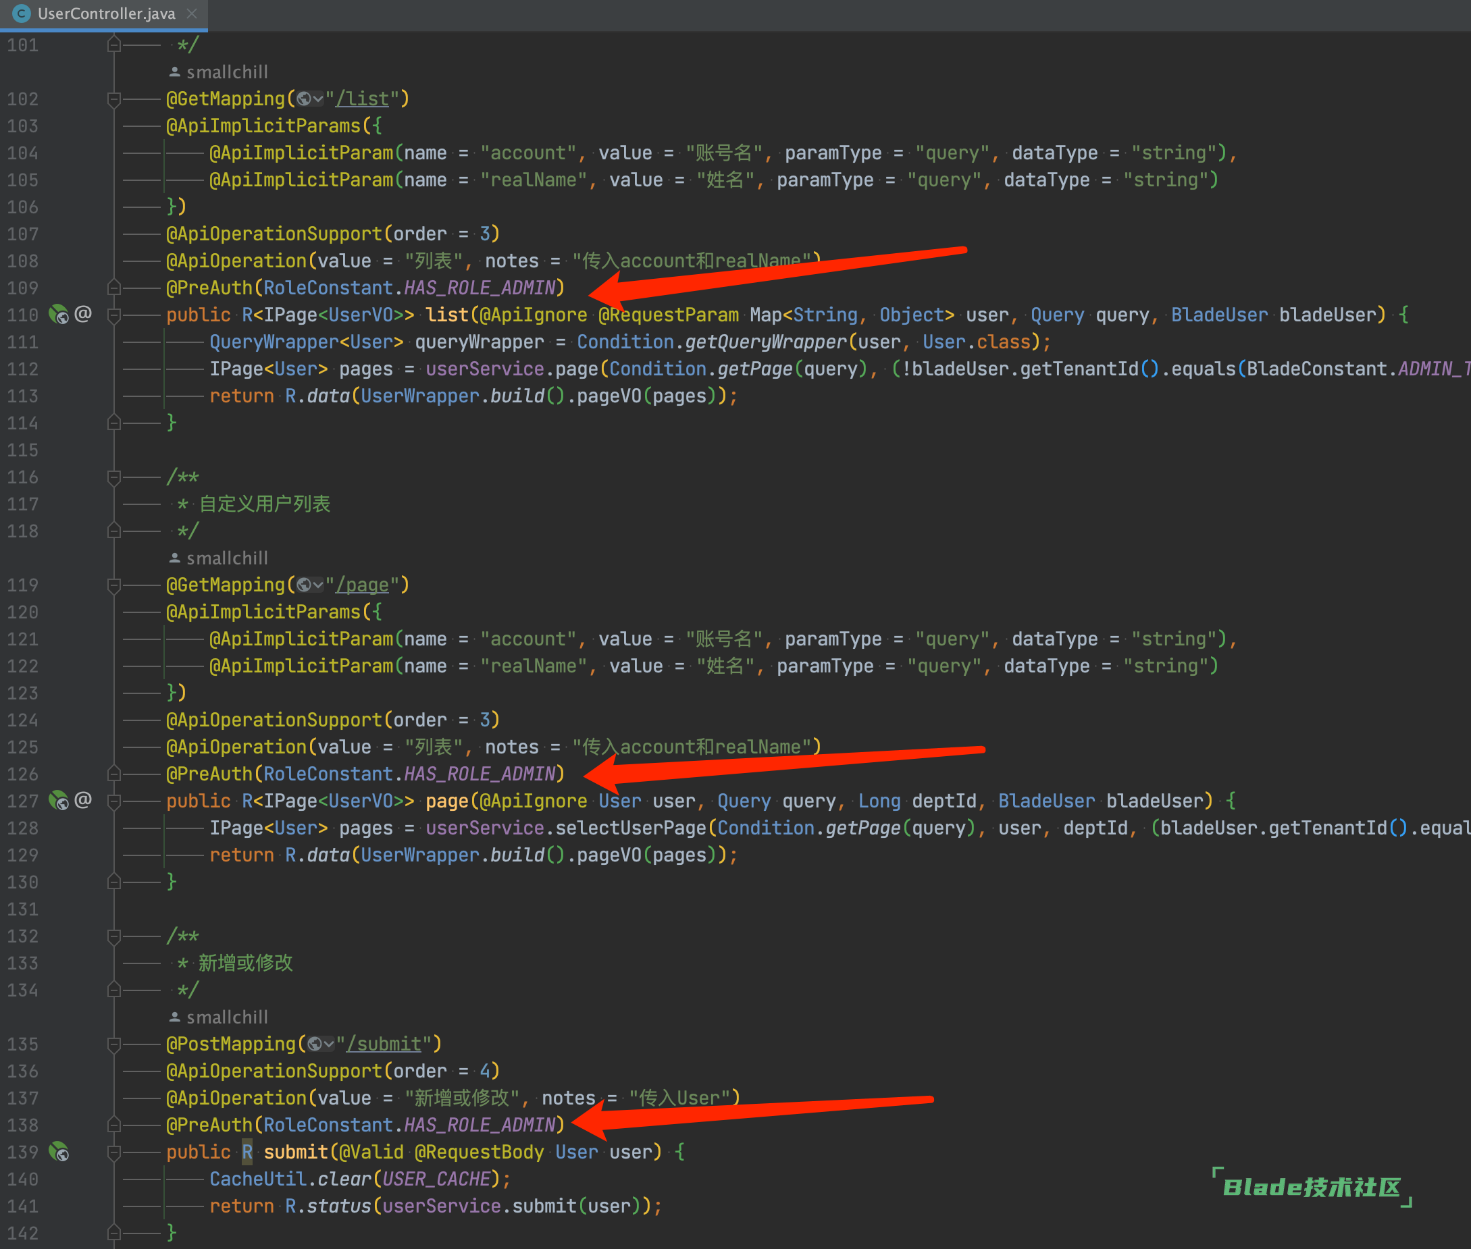1471x1249 pixels.
Task: Click BladeUser type on line 127
Action: click(1046, 801)
